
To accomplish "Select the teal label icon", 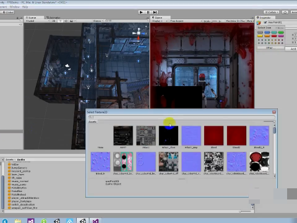I will click(274, 32).
